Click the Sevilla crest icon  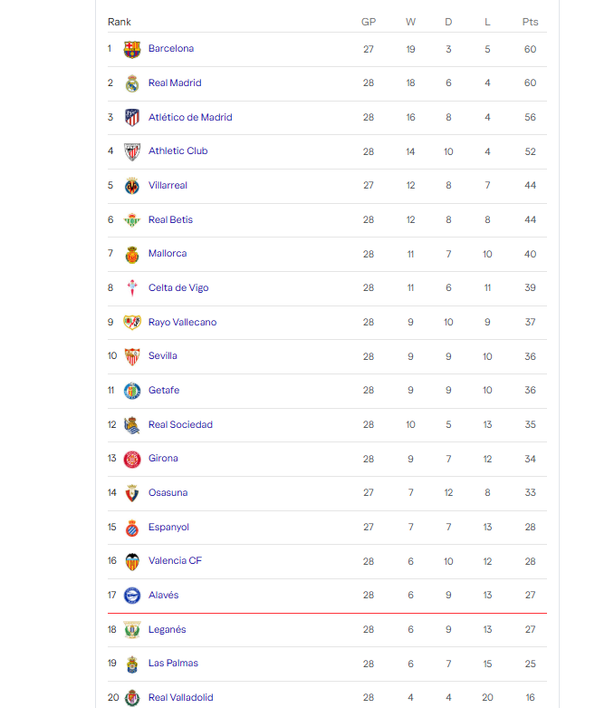coord(132,356)
